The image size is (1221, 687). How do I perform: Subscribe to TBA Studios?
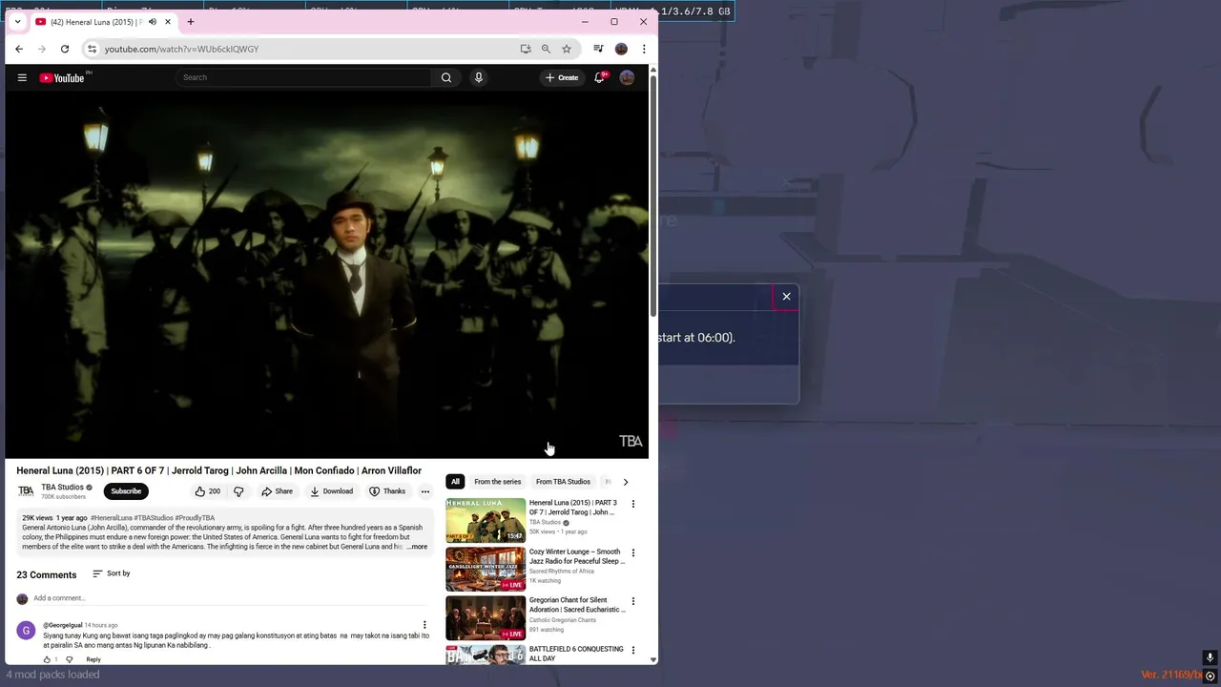click(x=126, y=491)
